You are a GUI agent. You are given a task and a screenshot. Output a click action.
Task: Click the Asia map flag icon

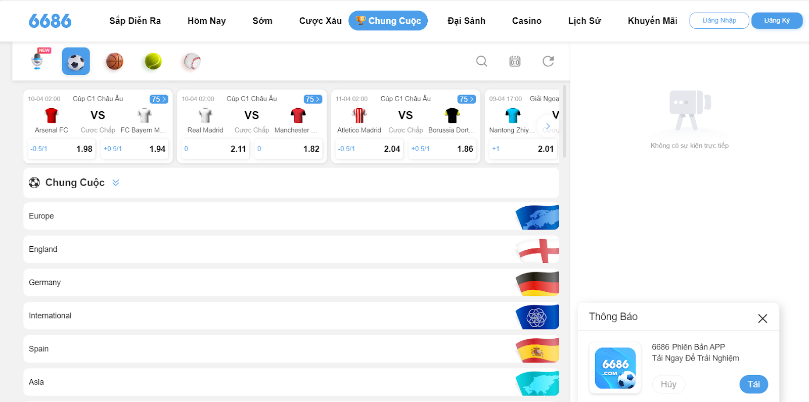(x=537, y=383)
